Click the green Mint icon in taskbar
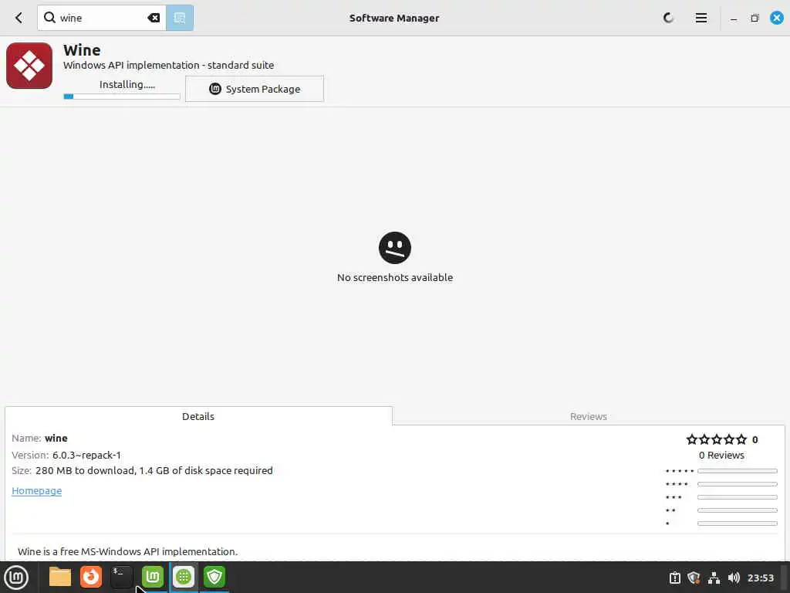The image size is (790, 593). 153,577
